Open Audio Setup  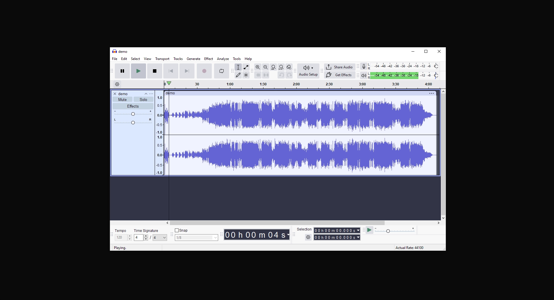tap(308, 71)
